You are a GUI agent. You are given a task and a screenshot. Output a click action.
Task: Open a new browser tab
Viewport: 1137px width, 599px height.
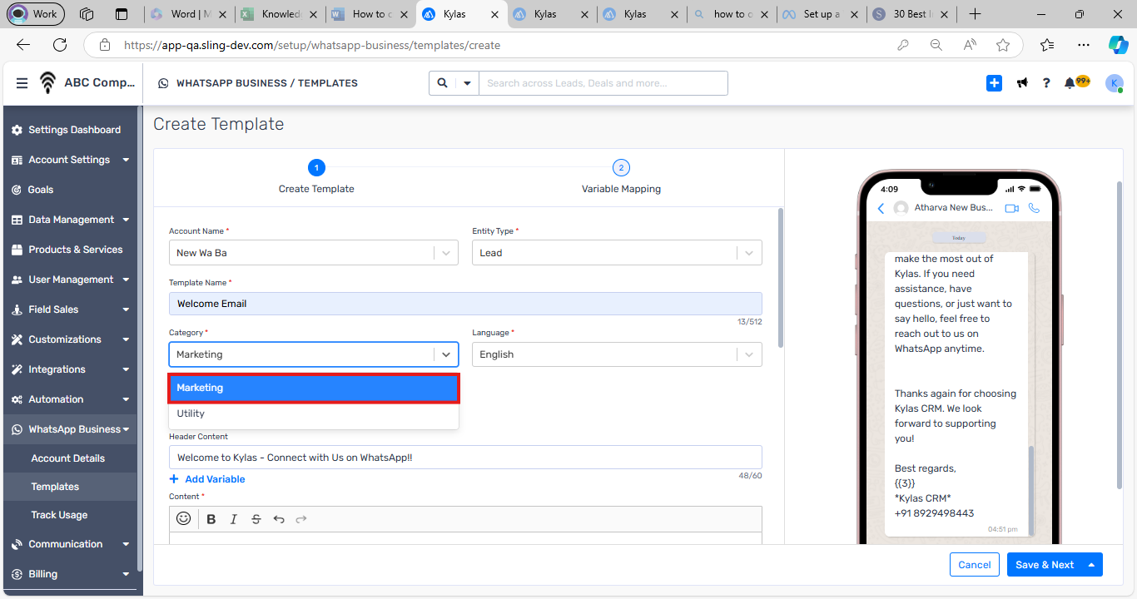coord(976,14)
